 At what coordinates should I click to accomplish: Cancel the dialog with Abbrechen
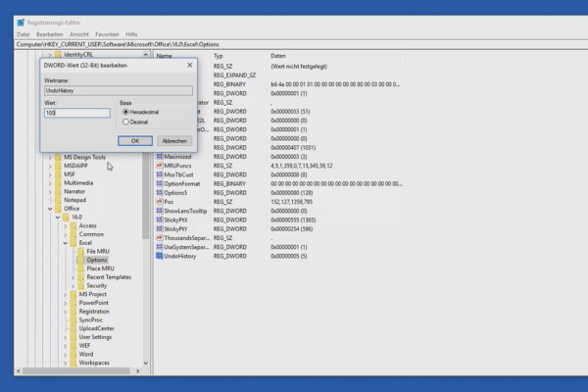(174, 141)
